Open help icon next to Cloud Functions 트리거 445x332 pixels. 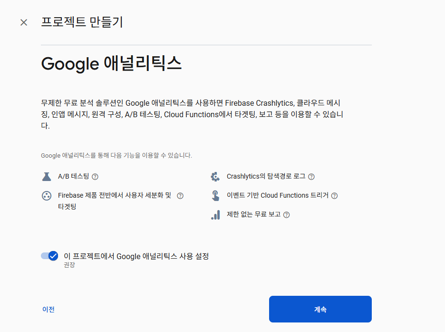[335, 196]
